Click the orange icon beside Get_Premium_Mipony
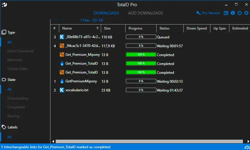 tap(62, 55)
